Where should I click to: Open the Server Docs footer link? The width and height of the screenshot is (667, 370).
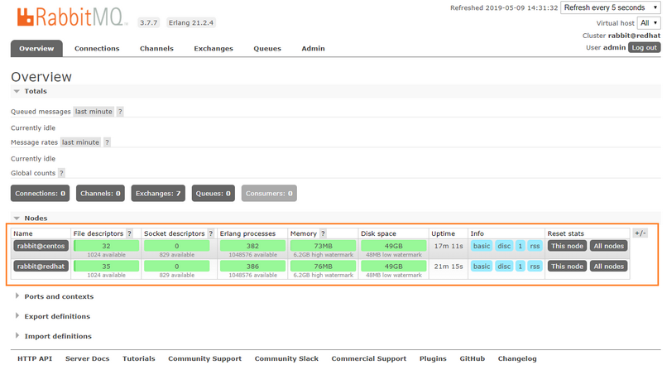pyautogui.click(x=87, y=358)
